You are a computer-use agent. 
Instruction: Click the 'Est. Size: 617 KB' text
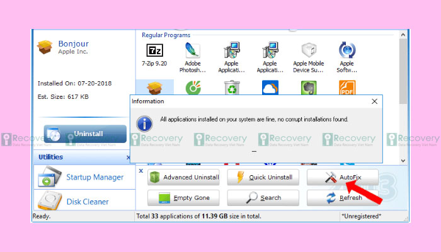[x=63, y=97]
